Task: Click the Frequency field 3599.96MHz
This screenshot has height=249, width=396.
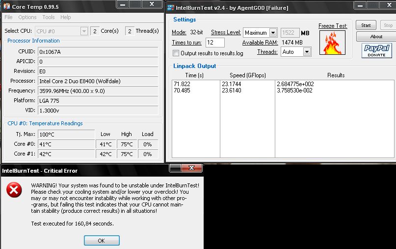Action: tap(98, 91)
